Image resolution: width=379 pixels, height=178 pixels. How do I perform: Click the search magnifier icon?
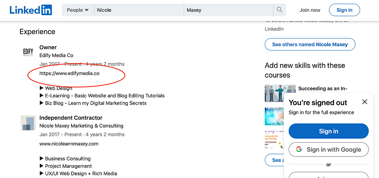point(280,10)
